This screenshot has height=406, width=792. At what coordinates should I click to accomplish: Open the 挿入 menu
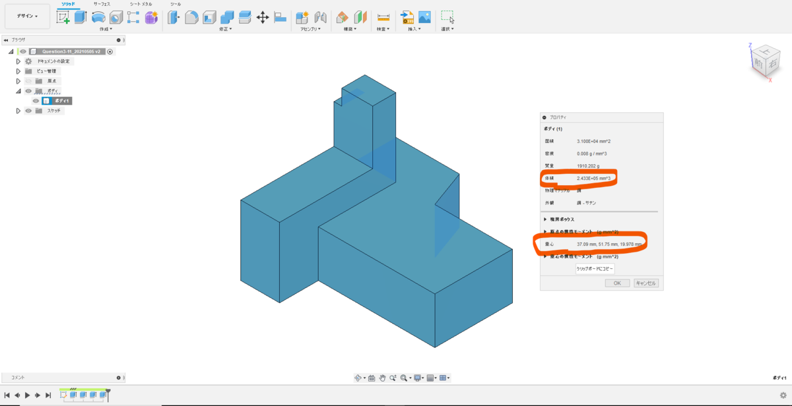(x=414, y=29)
